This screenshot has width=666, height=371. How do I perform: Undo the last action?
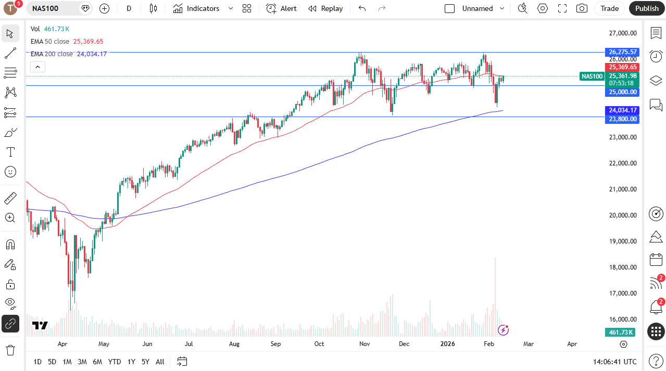(362, 8)
